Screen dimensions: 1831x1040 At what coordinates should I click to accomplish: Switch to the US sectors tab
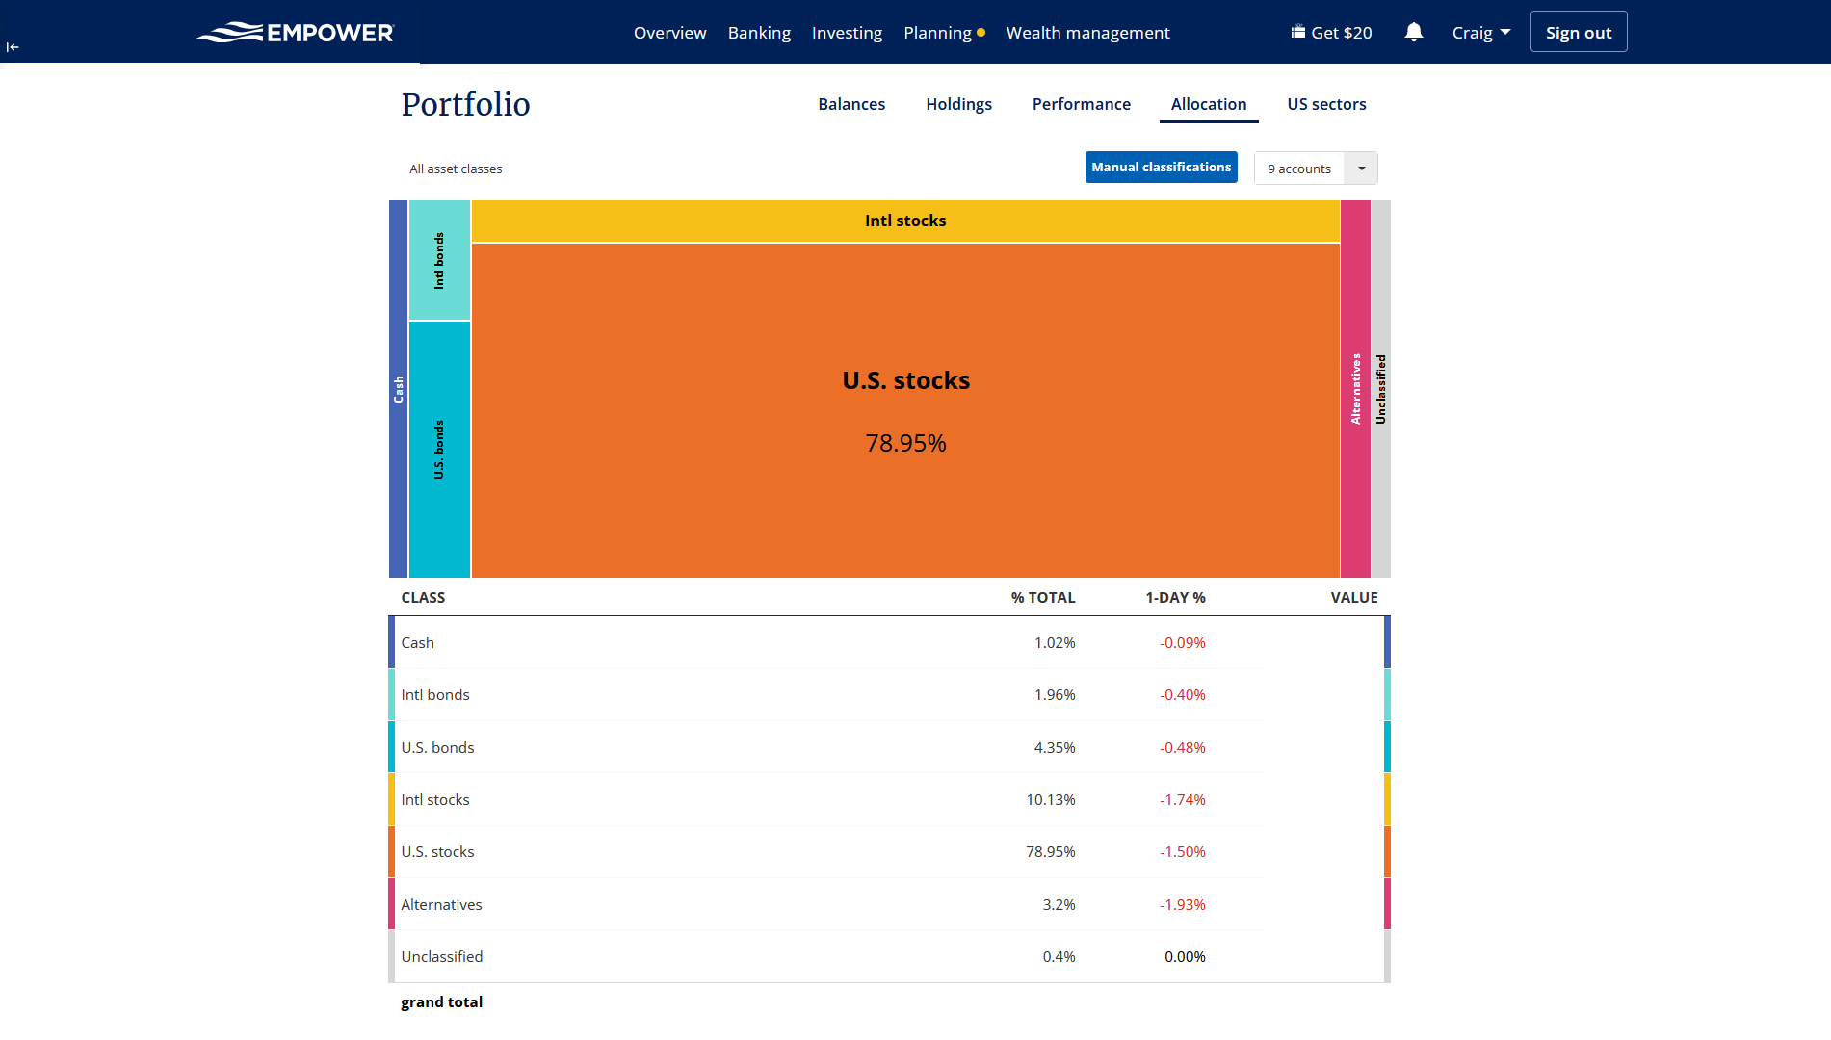coord(1326,104)
